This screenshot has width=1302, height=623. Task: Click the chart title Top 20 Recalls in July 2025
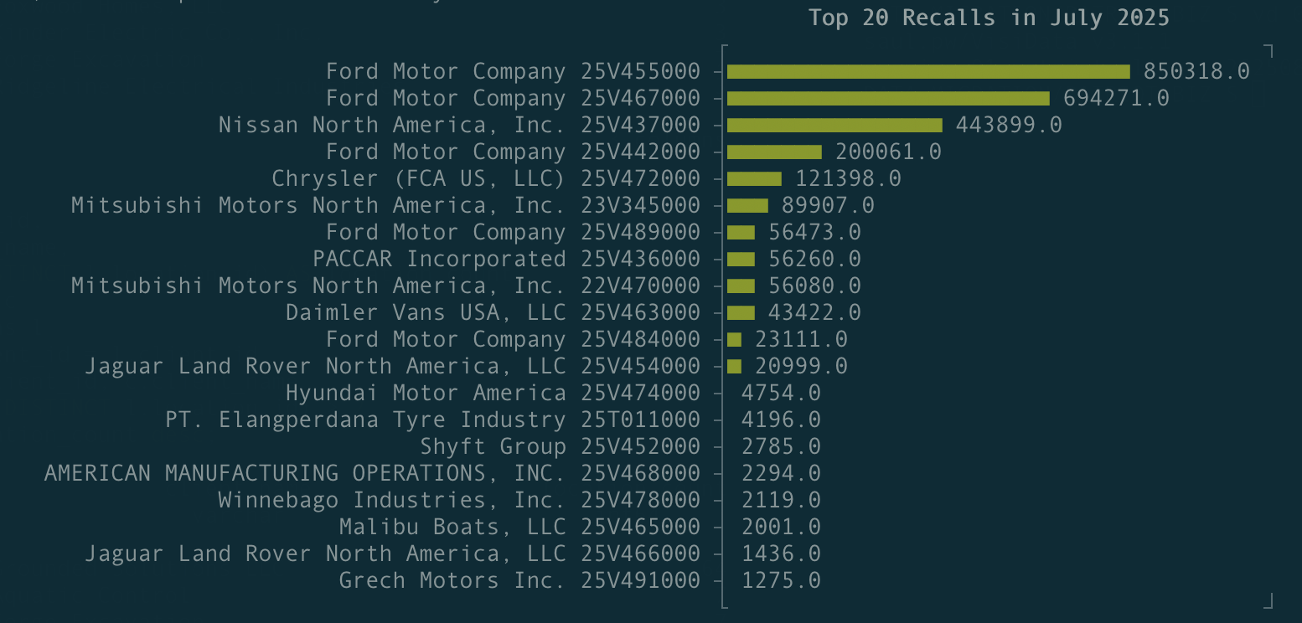(989, 17)
